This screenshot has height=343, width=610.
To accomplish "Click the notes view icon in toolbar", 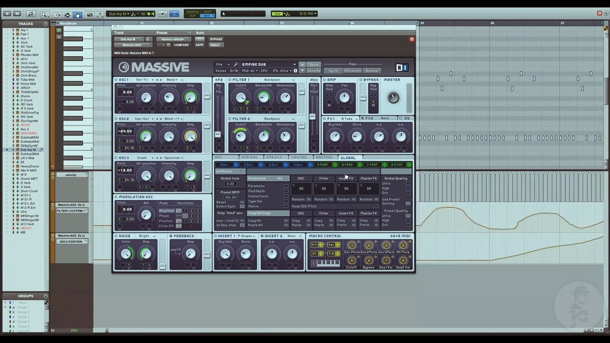I will (30, 14).
